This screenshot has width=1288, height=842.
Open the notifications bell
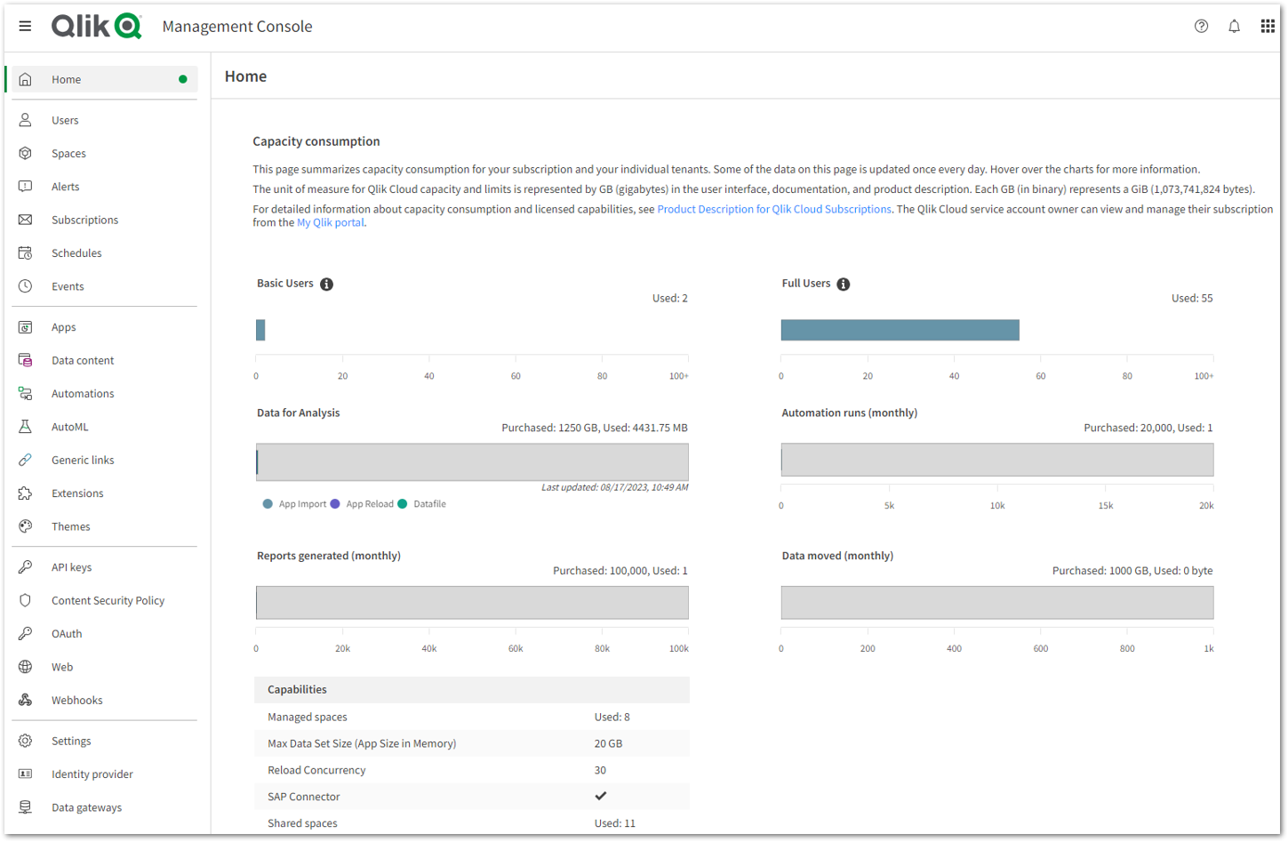pos(1234,26)
